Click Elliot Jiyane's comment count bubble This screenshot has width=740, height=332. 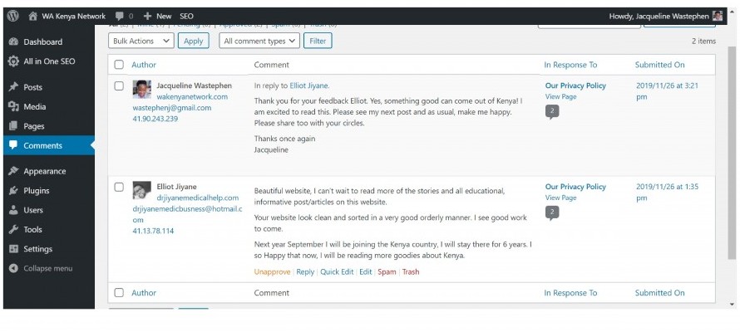pos(552,213)
